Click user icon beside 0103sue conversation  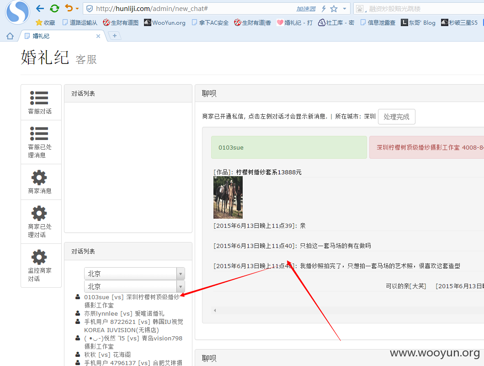(78, 297)
